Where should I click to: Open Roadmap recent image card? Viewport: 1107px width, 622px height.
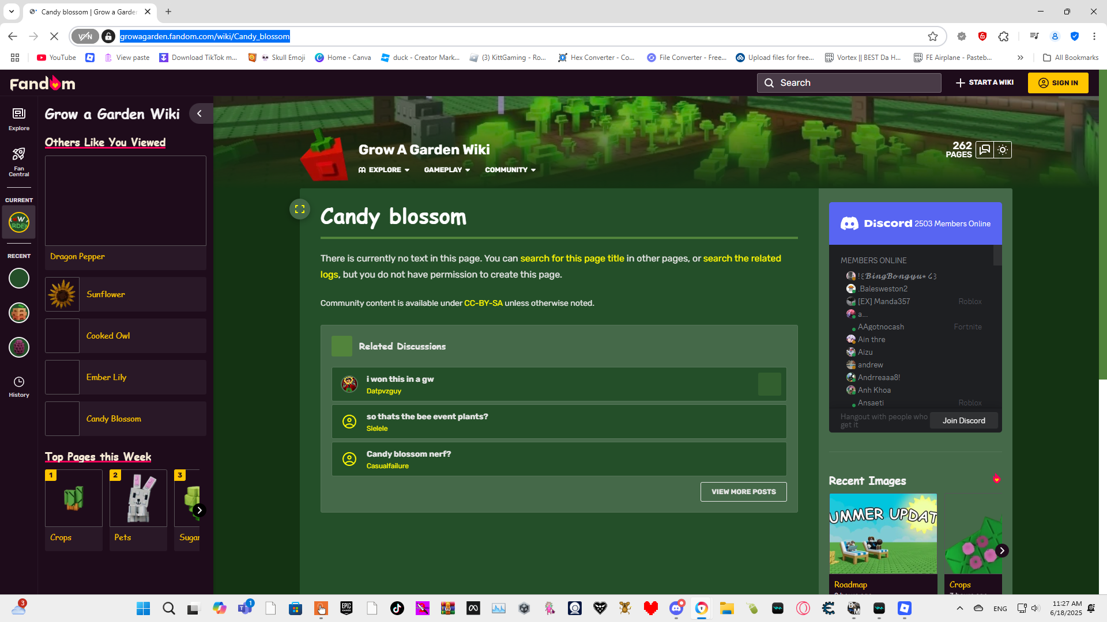(x=883, y=544)
